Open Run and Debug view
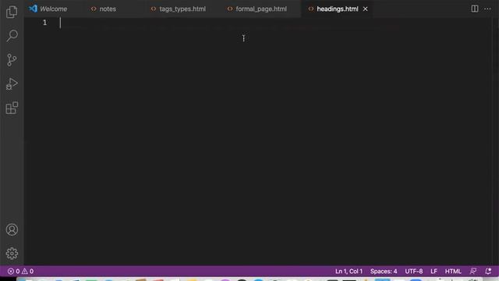499x281 pixels. tap(12, 84)
